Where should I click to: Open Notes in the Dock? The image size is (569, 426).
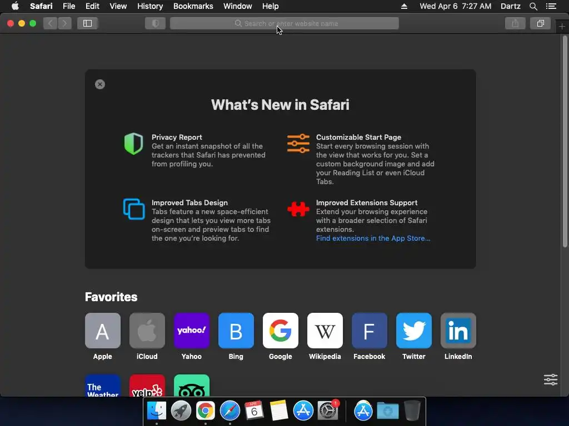(x=279, y=410)
